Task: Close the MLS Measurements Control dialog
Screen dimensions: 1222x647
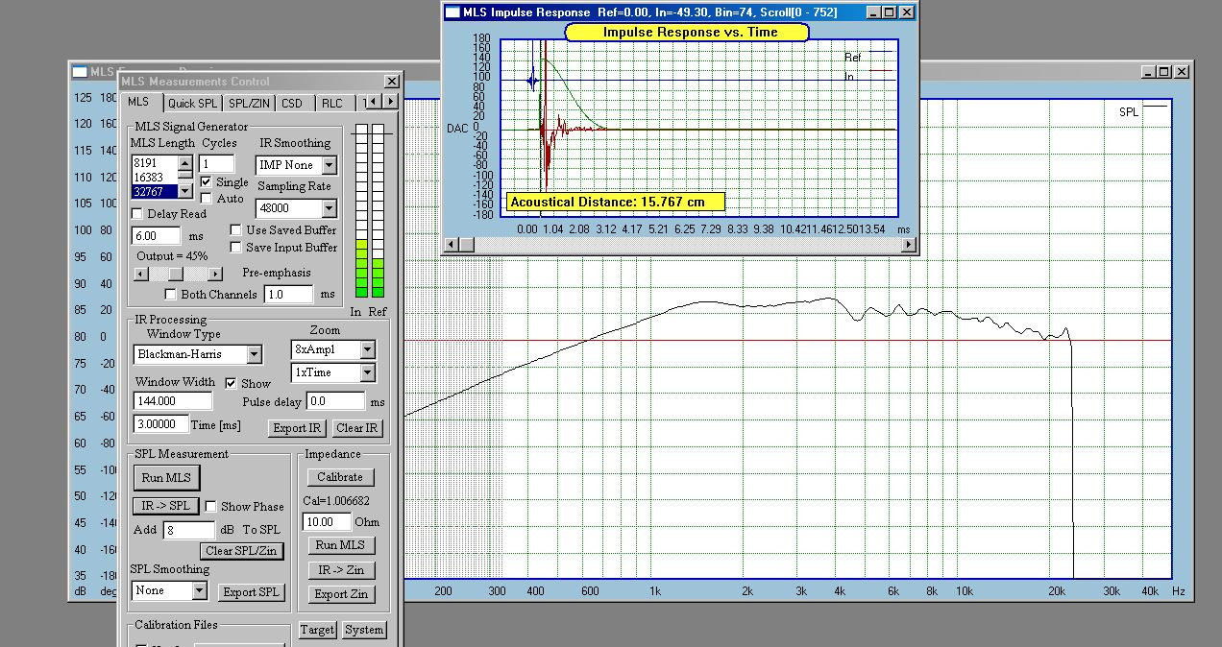Action: pos(391,82)
